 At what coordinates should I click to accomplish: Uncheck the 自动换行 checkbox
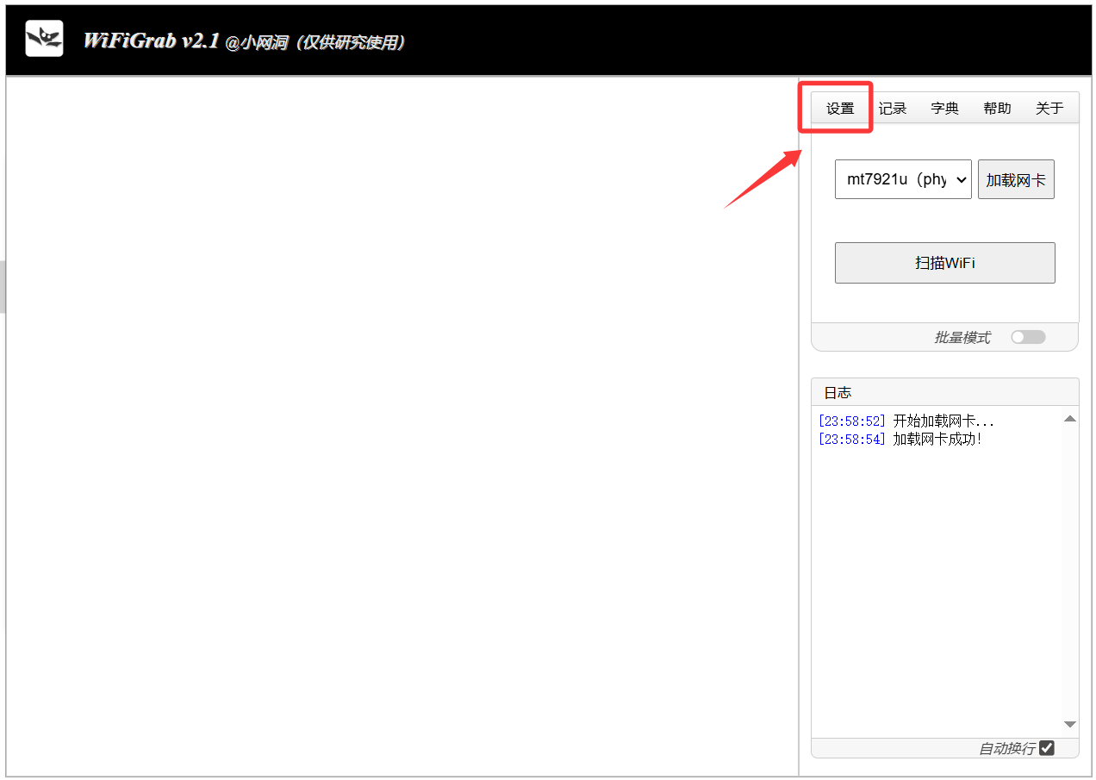point(1047,748)
